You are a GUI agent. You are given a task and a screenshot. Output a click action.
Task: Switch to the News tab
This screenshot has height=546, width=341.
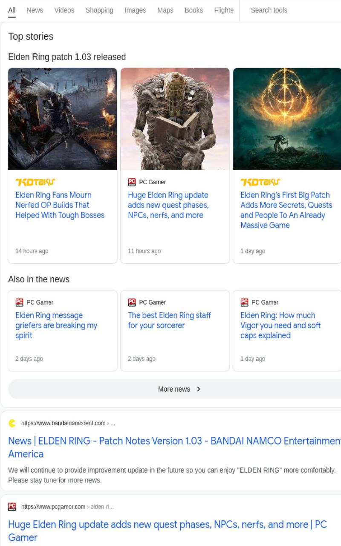pyautogui.click(x=35, y=10)
